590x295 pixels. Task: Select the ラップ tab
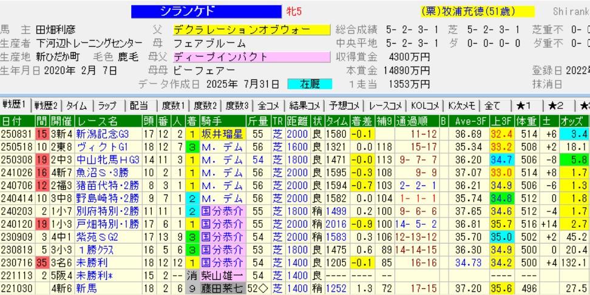click(x=107, y=105)
